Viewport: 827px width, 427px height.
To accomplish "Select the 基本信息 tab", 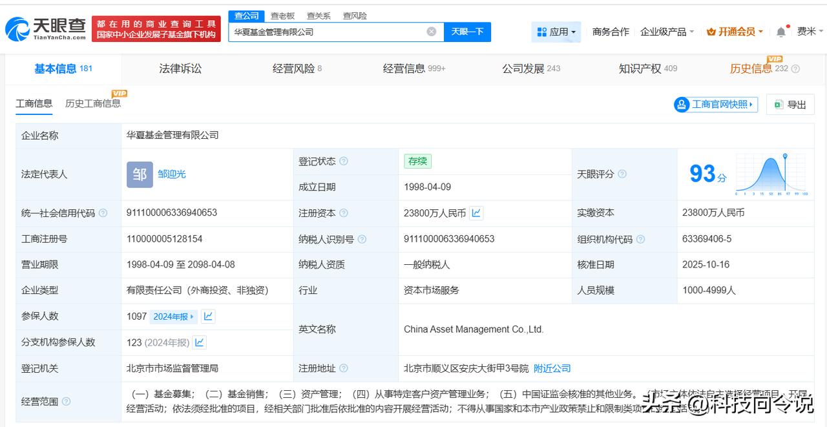I will 63,68.
